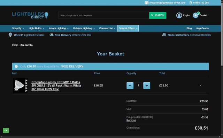Expand the Outdoor Lighting dropdown menu
Image resolution: width=223 pixels, height=138 pixels.
point(84,28)
